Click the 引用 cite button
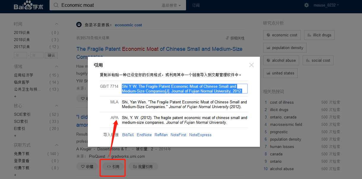The width and height of the screenshot is (362, 179). click(113, 167)
